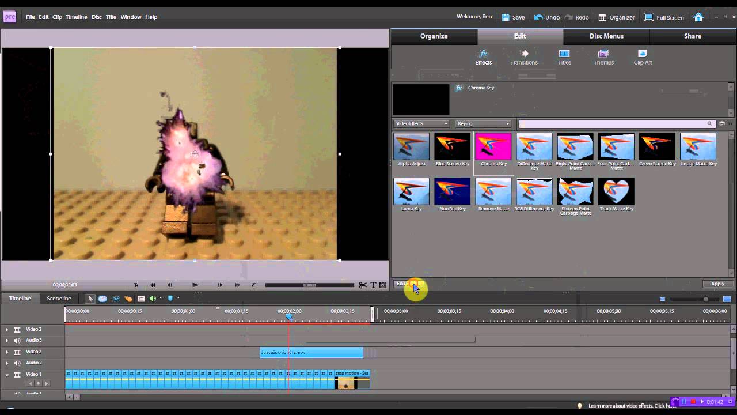Image resolution: width=737 pixels, height=415 pixels.
Task: Switch to the Share tab
Action: (x=692, y=36)
